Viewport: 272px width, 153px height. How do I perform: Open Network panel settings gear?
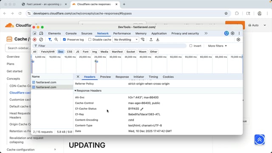[238, 40]
